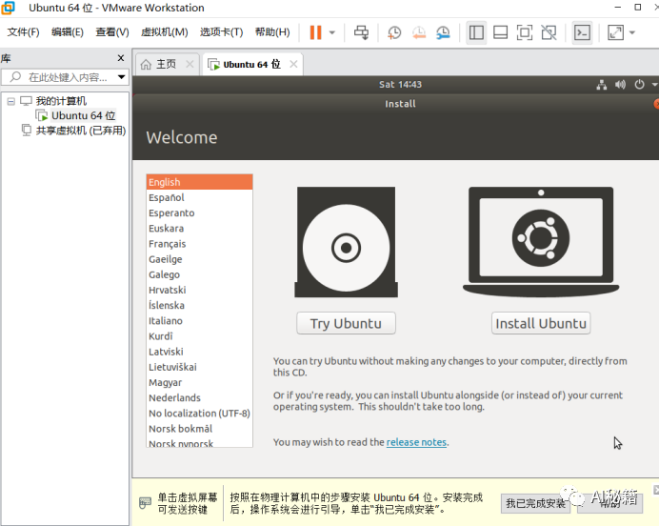Select Italiano language
Screen dimensions: 659x526
[x=200, y=321]
